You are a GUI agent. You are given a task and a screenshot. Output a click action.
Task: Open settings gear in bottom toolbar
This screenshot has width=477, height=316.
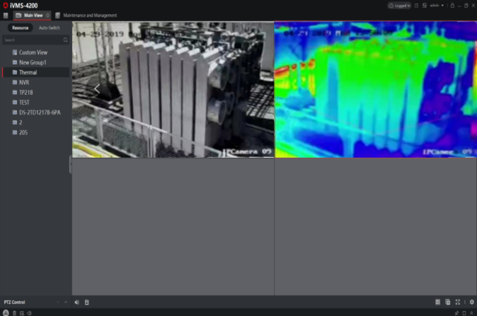(x=471, y=302)
